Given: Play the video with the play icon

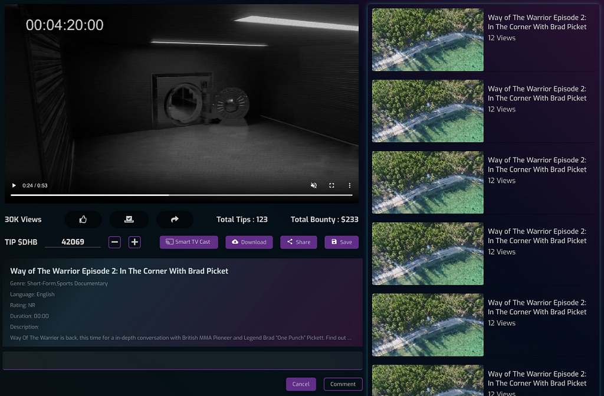Looking at the screenshot, I should [14, 185].
